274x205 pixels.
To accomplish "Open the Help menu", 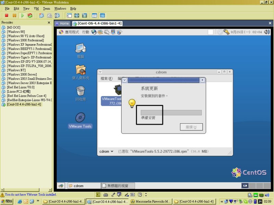I will [x=73, y=9].
